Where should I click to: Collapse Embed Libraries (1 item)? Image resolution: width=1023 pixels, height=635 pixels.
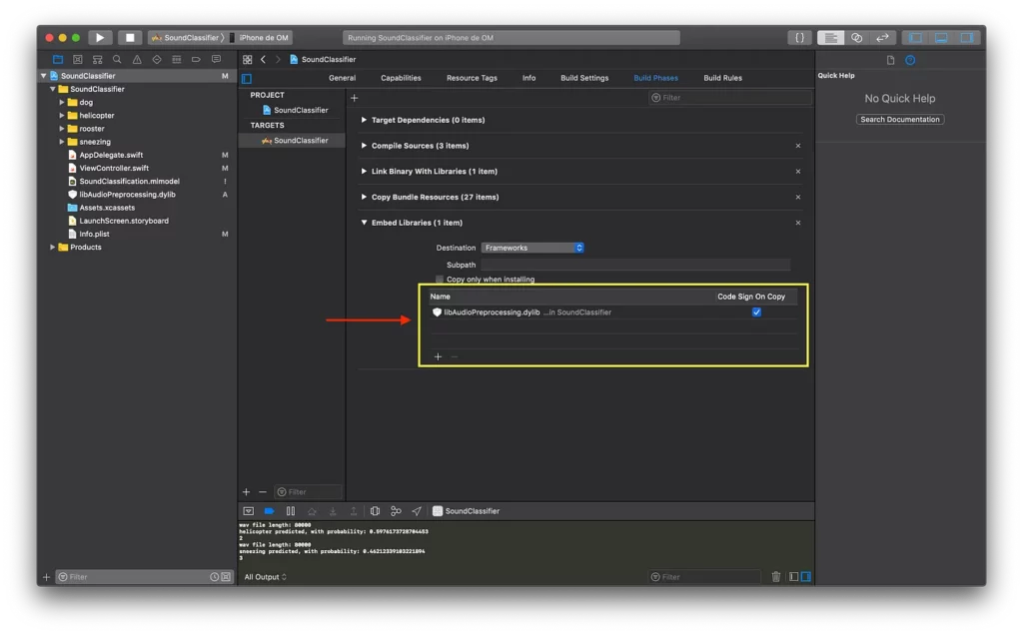[x=364, y=223]
